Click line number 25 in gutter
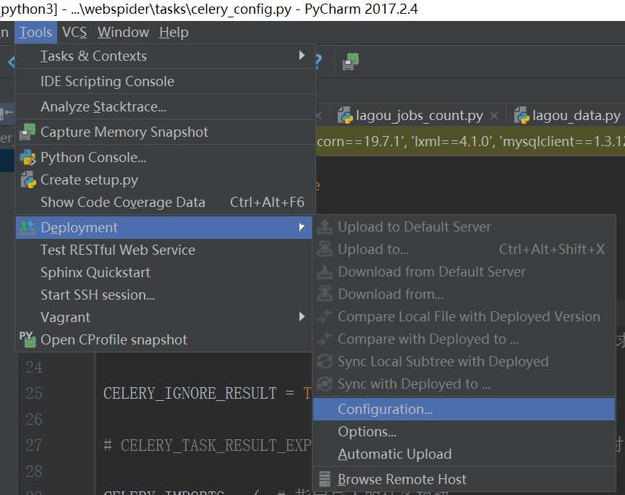 (x=34, y=393)
